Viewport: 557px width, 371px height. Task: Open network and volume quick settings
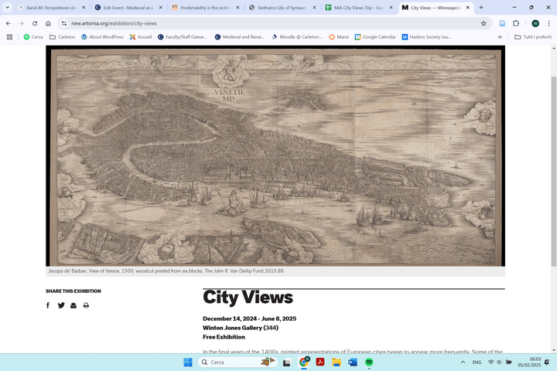(500, 362)
